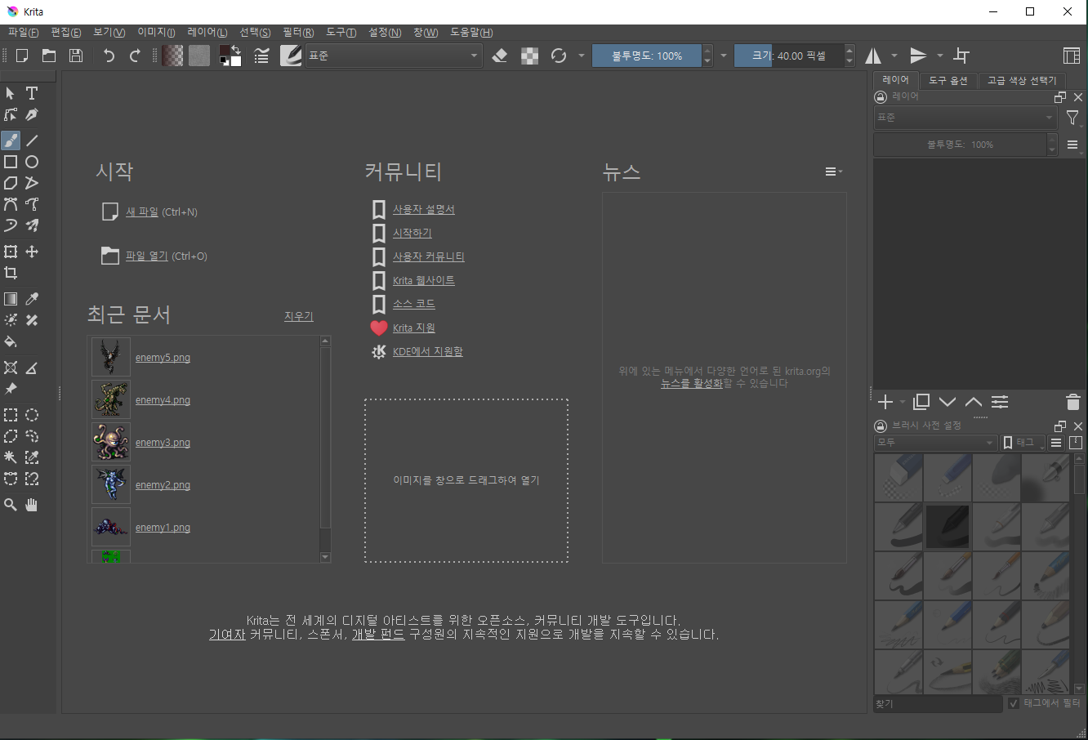Click the Save document toolbar icon
The height and width of the screenshot is (740, 1088).
(76, 56)
